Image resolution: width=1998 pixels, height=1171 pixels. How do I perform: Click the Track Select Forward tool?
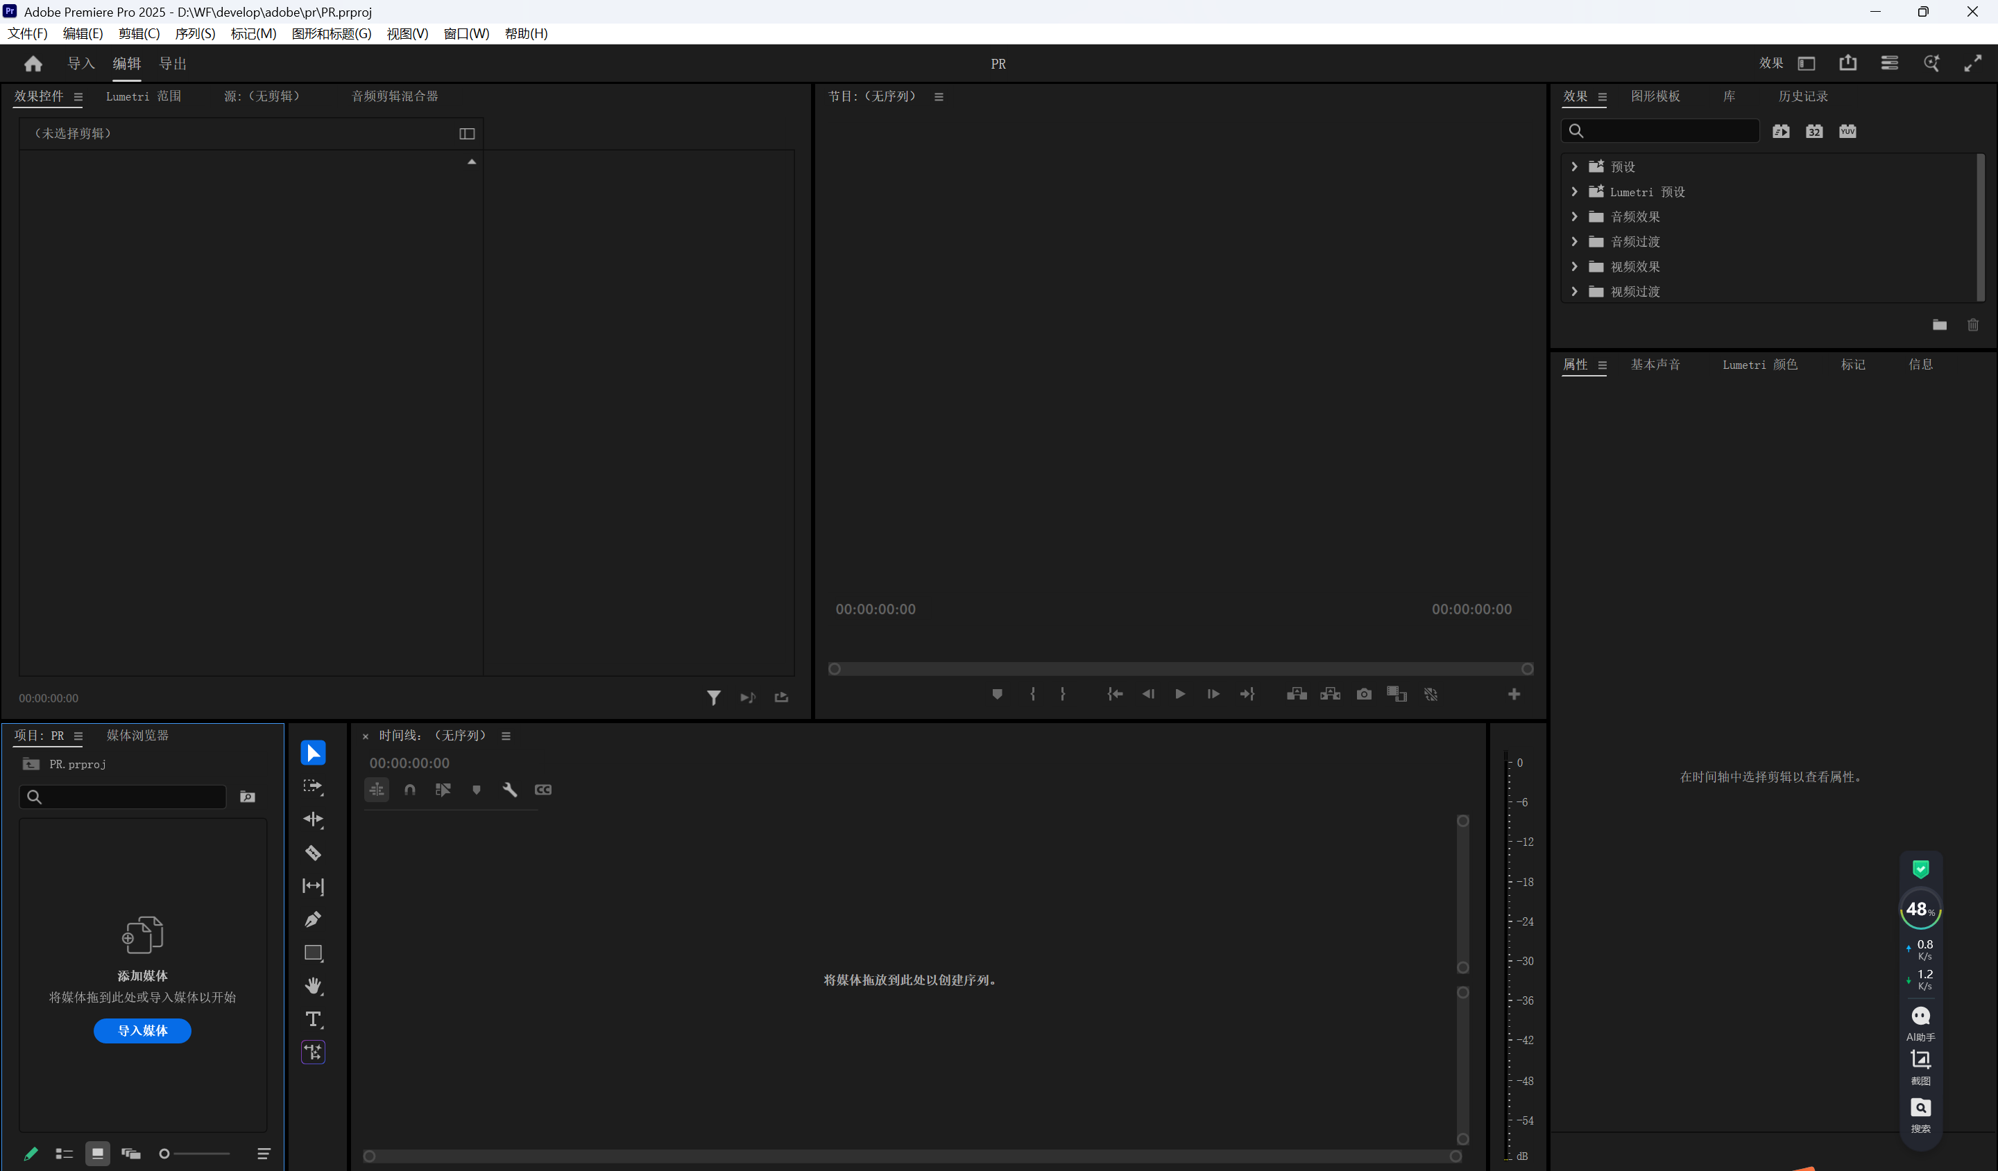(x=313, y=786)
